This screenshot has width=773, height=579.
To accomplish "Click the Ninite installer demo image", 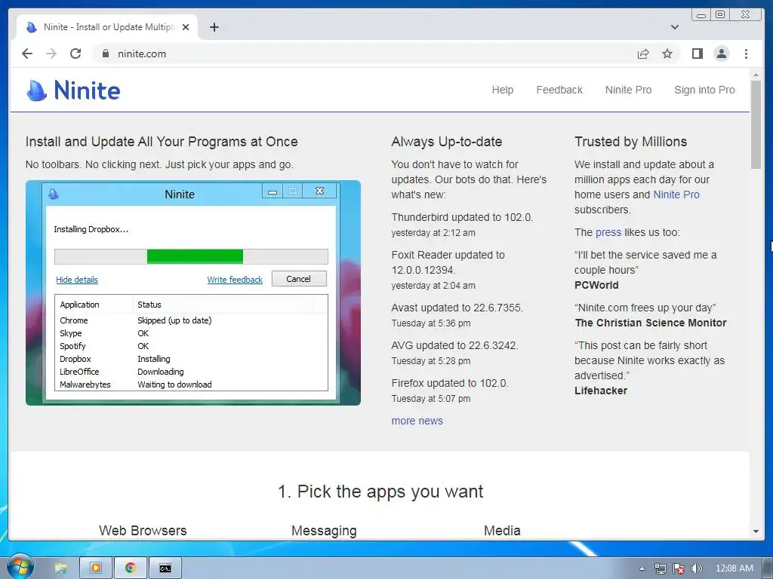I will pyautogui.click(x=193, y=293).
